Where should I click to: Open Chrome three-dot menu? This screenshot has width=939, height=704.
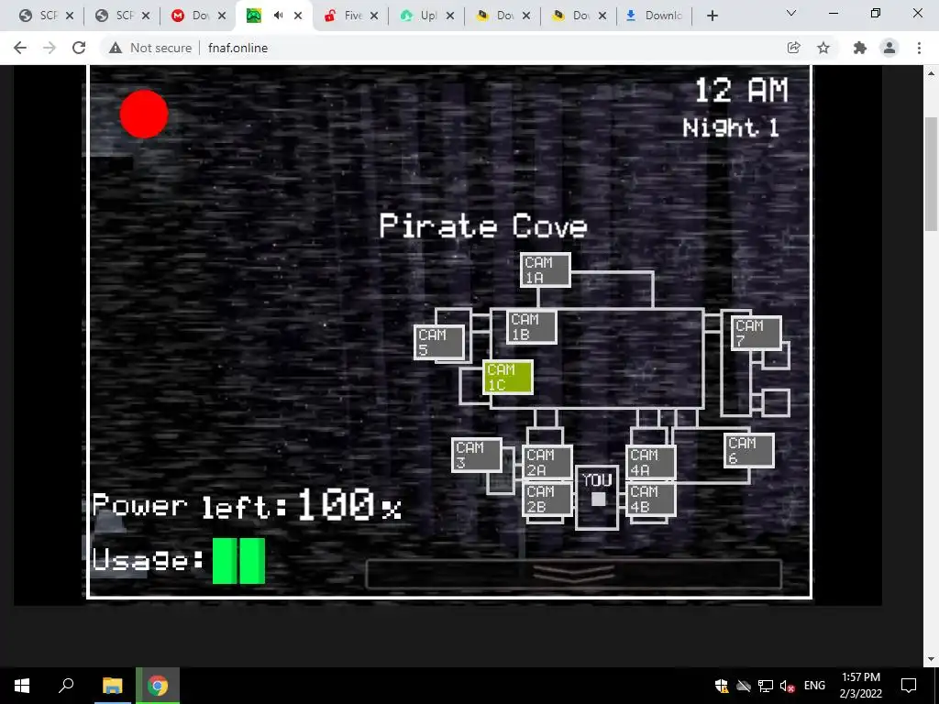(x=919, y=48)
